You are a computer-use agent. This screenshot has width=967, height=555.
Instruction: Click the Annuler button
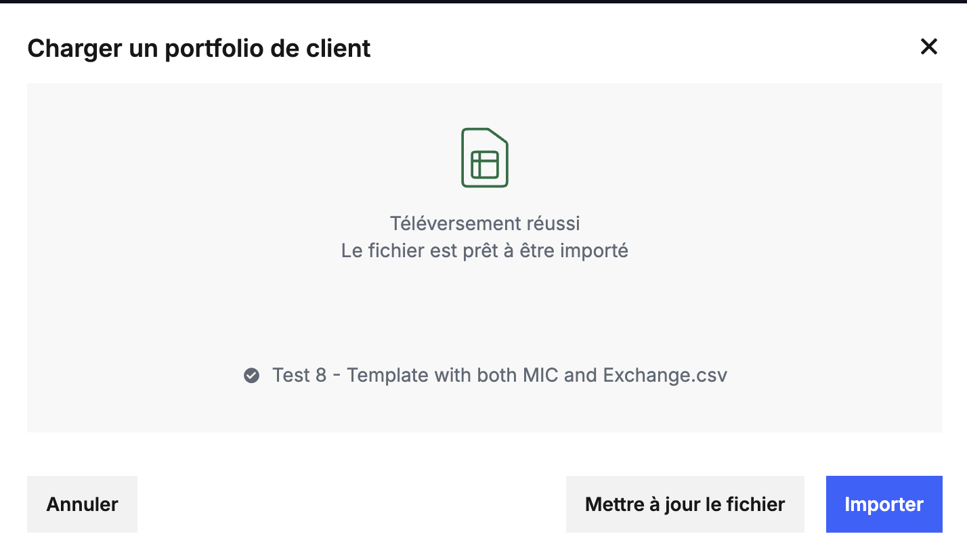pos(82,504)
